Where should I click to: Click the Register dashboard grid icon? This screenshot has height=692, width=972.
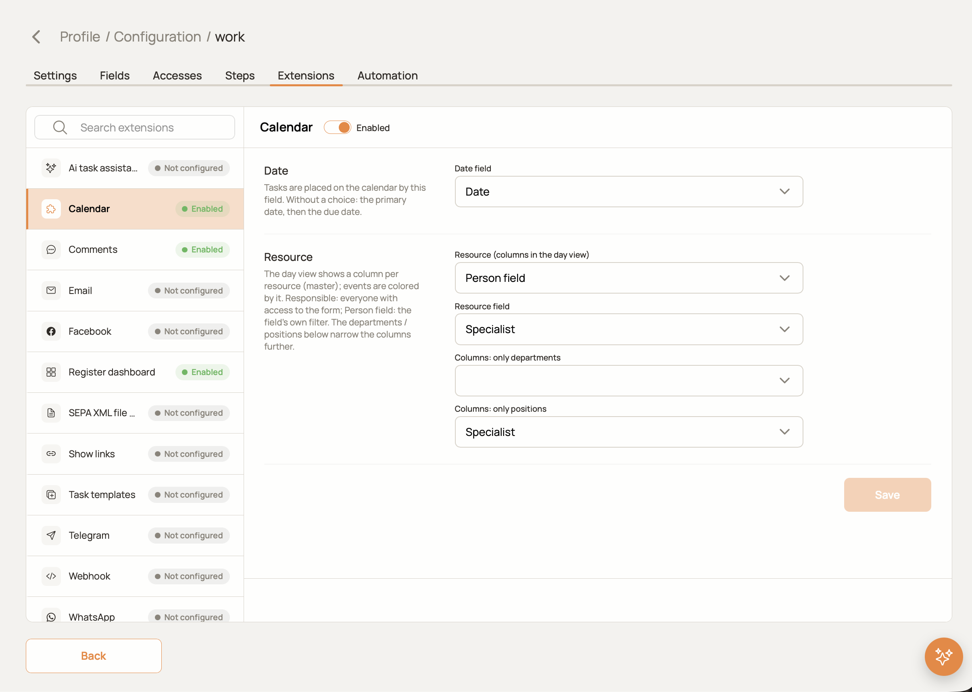51,372
